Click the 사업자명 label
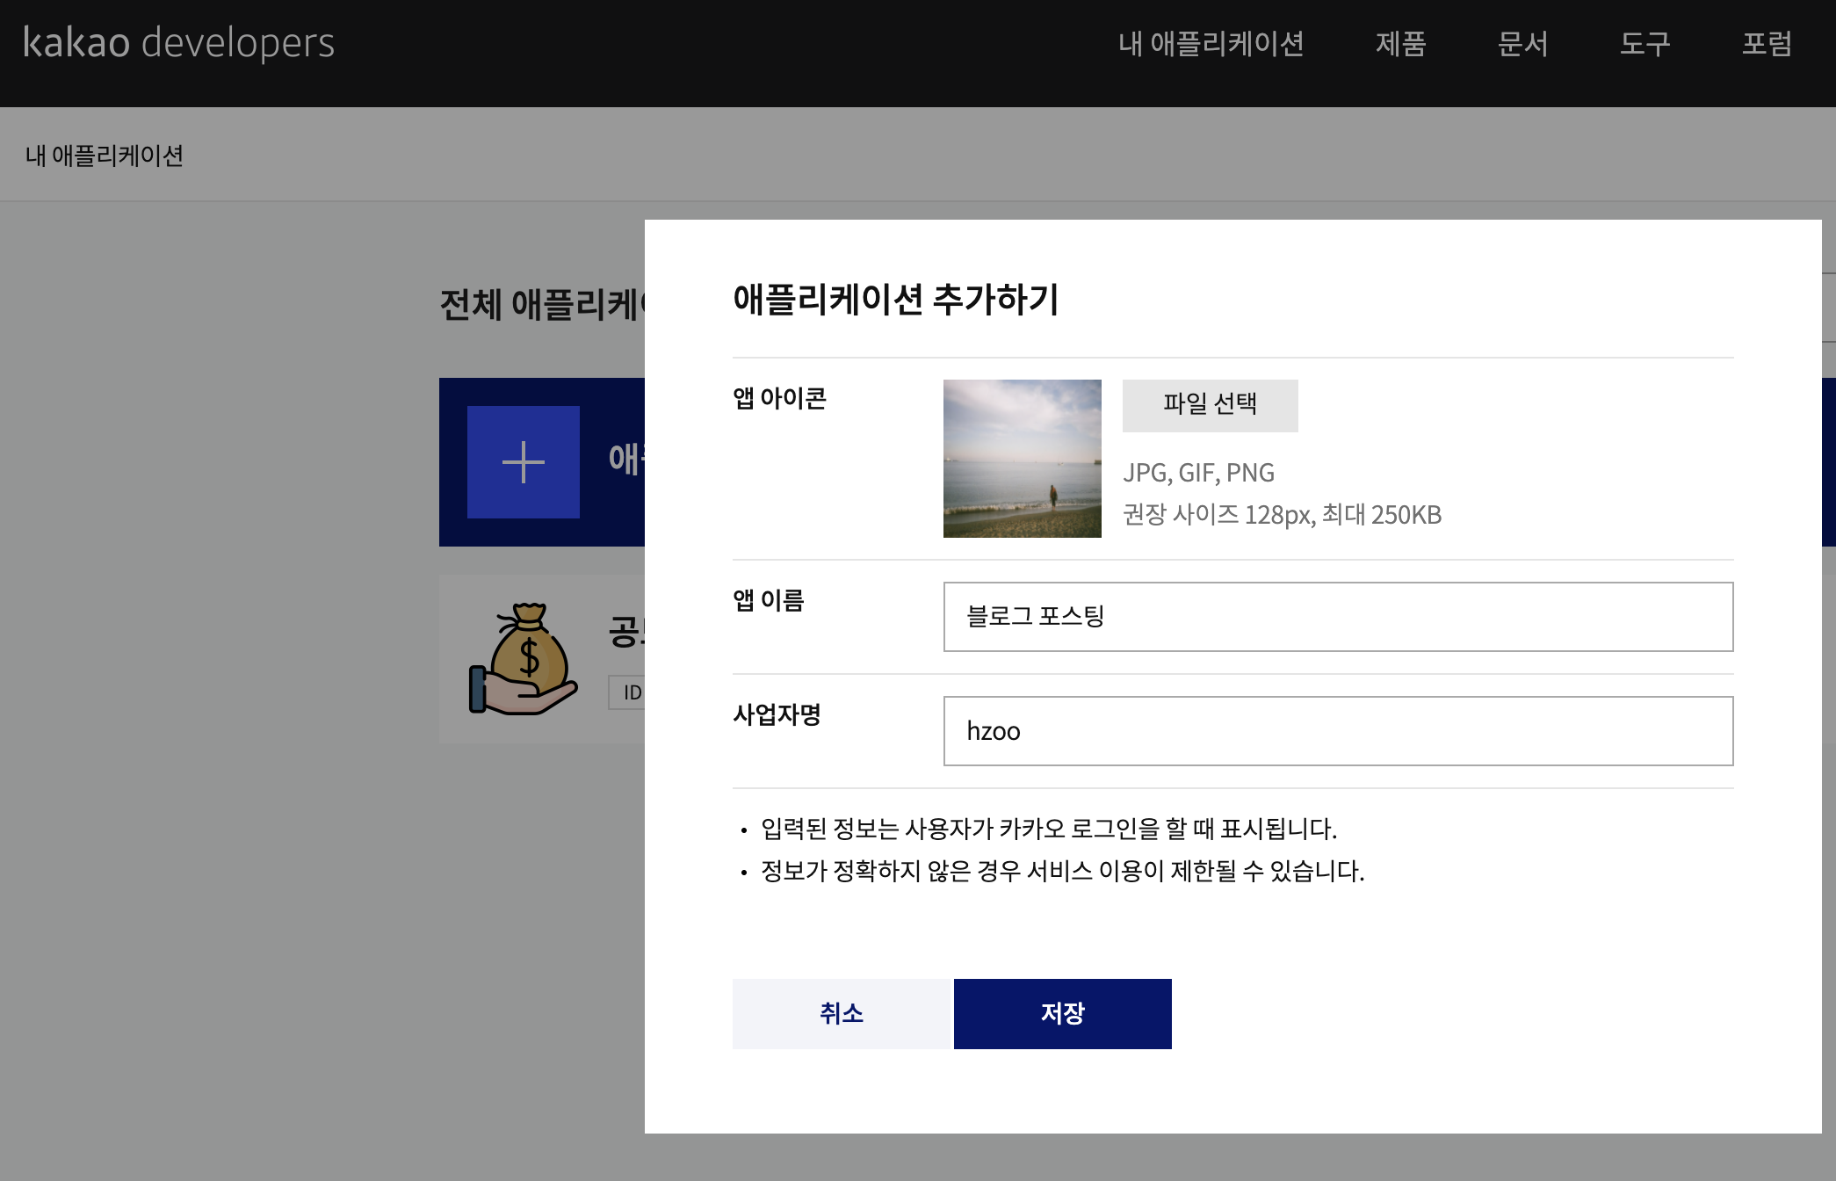This screenshot has height=1181, width=1836. [777, 715]
